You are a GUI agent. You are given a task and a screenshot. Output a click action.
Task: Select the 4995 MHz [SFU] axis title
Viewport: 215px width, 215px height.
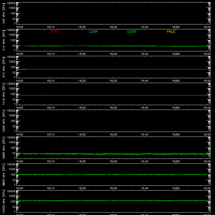click(x=3, y=148)
